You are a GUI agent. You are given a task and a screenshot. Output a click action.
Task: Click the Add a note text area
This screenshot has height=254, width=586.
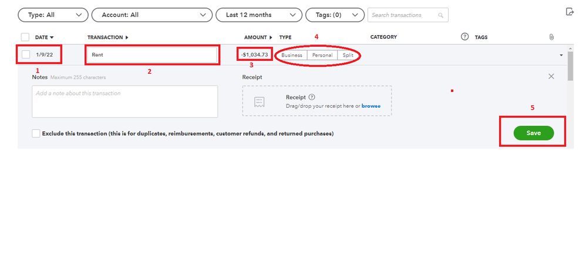click(x=125, y=101)
